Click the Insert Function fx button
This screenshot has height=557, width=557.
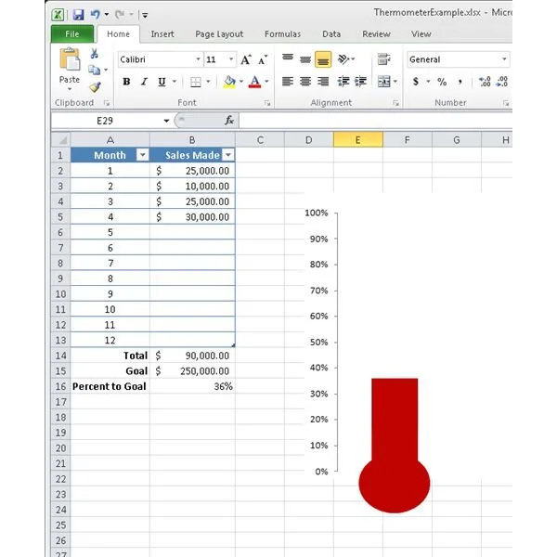click(229, 121)
